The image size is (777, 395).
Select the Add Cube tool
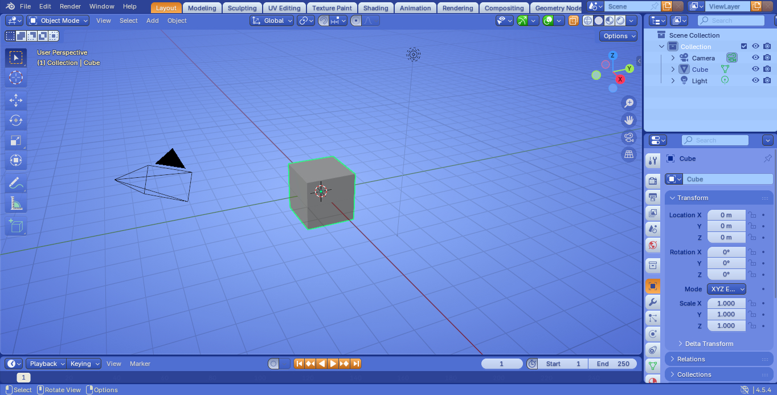[16, 226]
